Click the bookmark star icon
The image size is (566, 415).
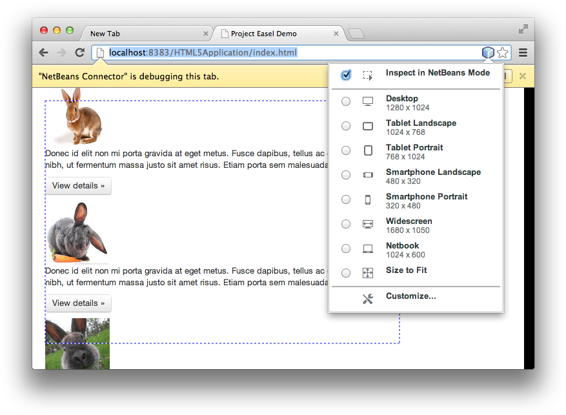(503, 53)
